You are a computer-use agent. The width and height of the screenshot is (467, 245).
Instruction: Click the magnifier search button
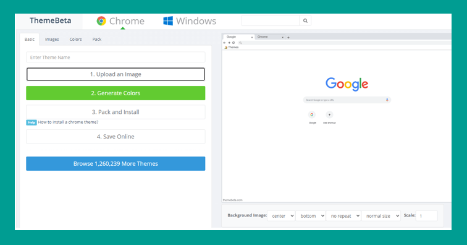(305, 20)
